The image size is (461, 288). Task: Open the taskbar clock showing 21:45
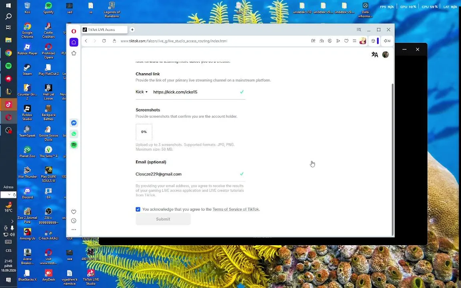pos(8,266)
